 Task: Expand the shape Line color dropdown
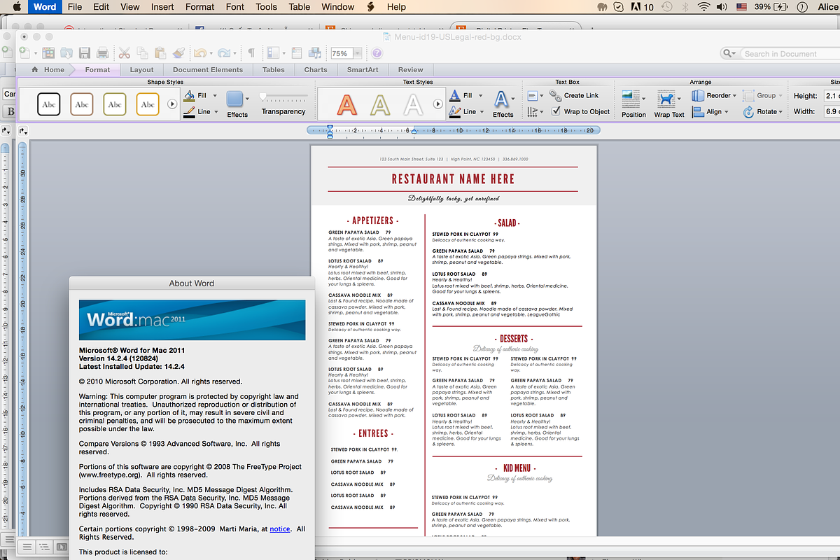pyautogui.click(x=215, y=111)
